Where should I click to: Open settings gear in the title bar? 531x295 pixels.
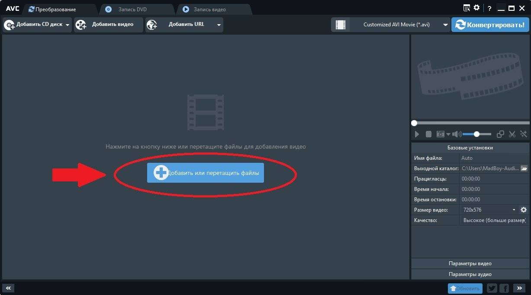[476, 8]
